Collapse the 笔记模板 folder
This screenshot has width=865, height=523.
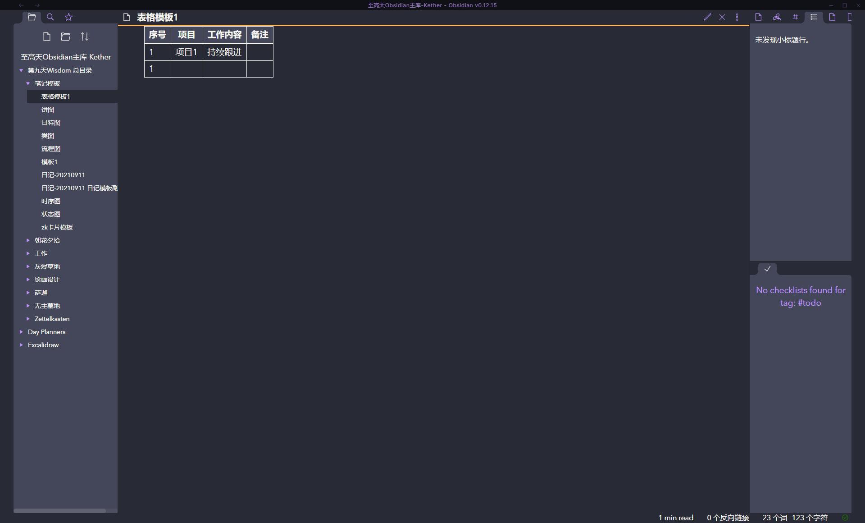[x=28, y=83]
